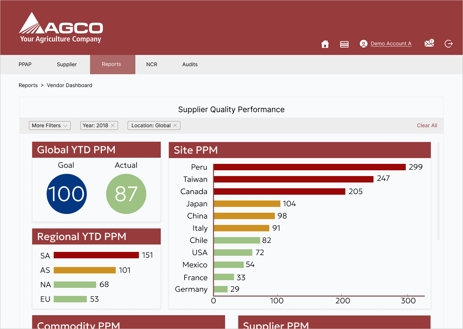The image size is (463, 329).
Task: Click the Supplier Quality Performance title
Action: click(232, 110)
